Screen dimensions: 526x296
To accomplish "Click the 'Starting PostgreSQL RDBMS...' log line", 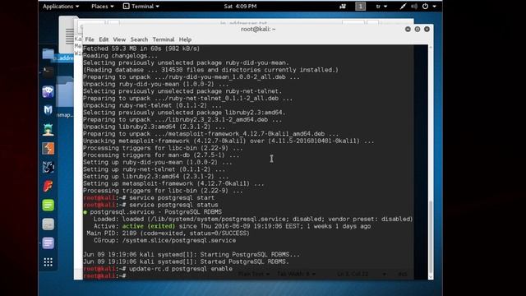I will click(191, 254).
